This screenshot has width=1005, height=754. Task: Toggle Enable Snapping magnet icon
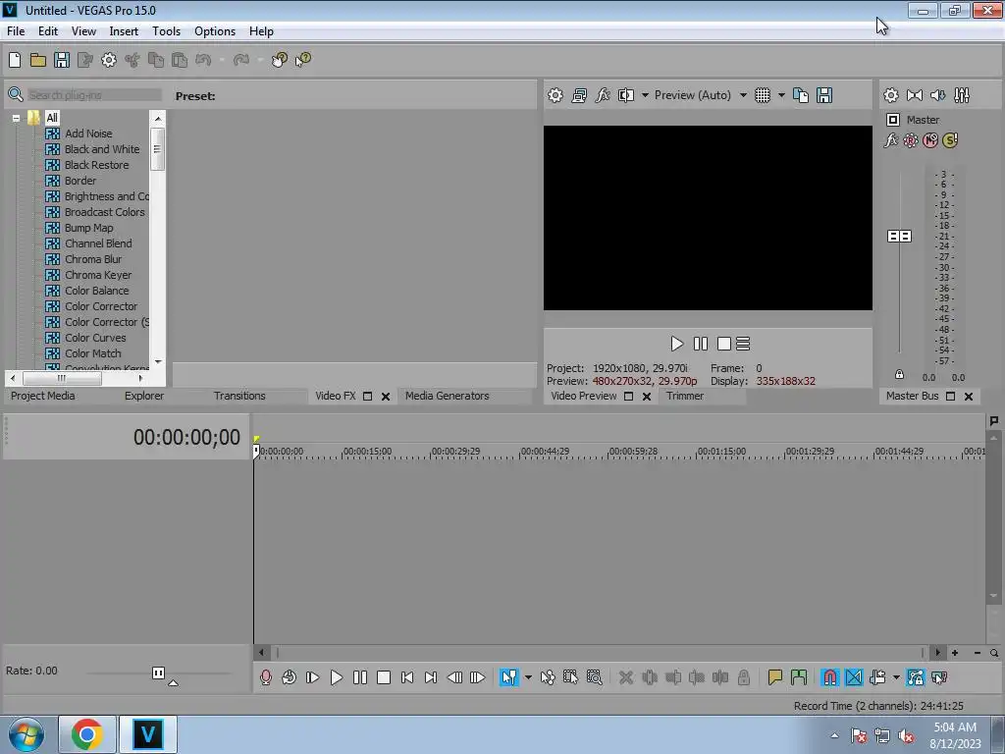(x=830, y=677)
